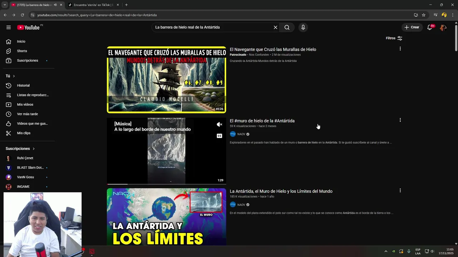The height and width of the screenshot is (257, 458).
Task: Start voice search with the microphone
Action: 303,27
